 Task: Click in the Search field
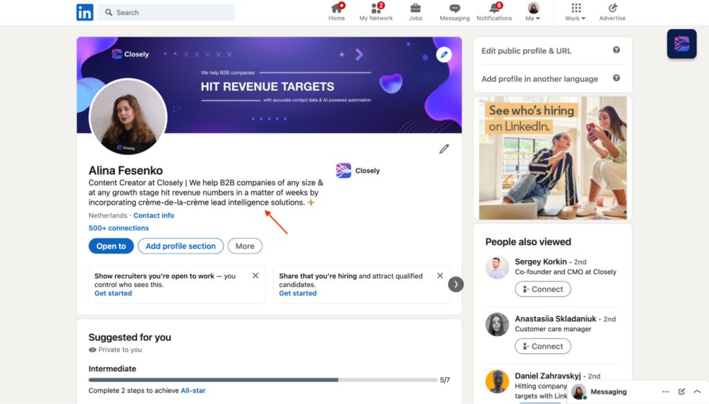coord(166,12)
